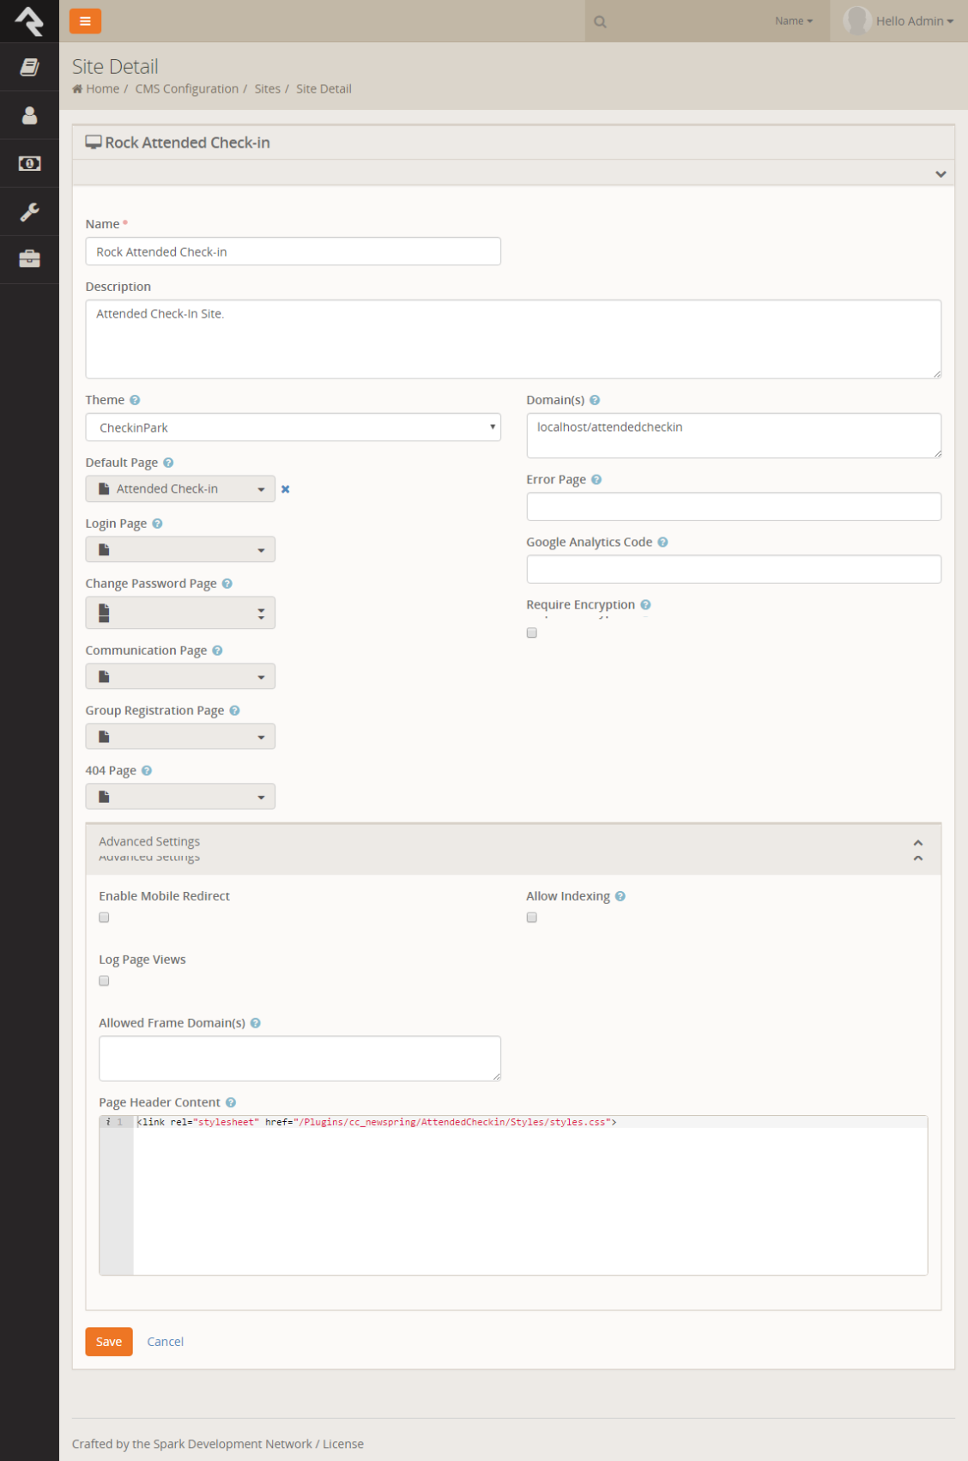Click the search magnifier icon

point(600,21)
